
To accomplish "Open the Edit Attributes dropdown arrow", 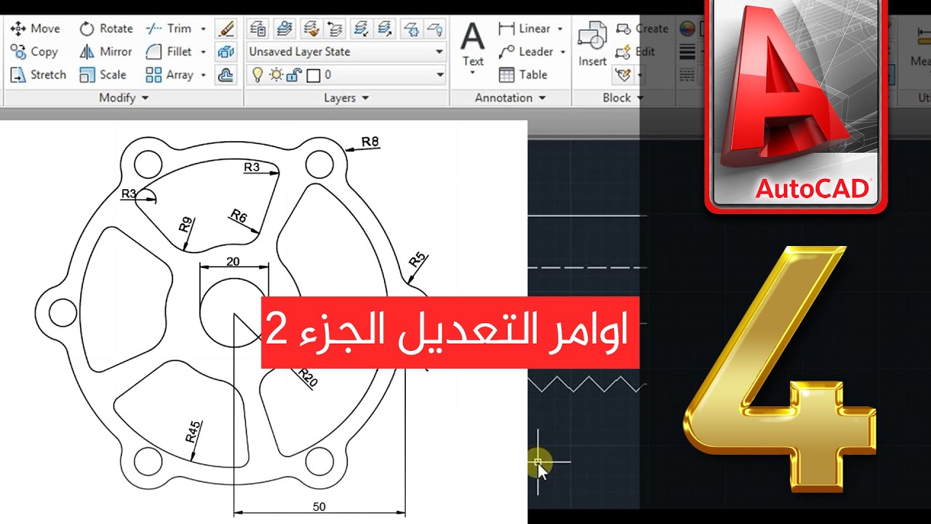I will tap(639, 75).
